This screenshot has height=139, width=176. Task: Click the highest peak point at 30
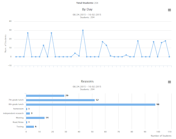pos(83,30)
